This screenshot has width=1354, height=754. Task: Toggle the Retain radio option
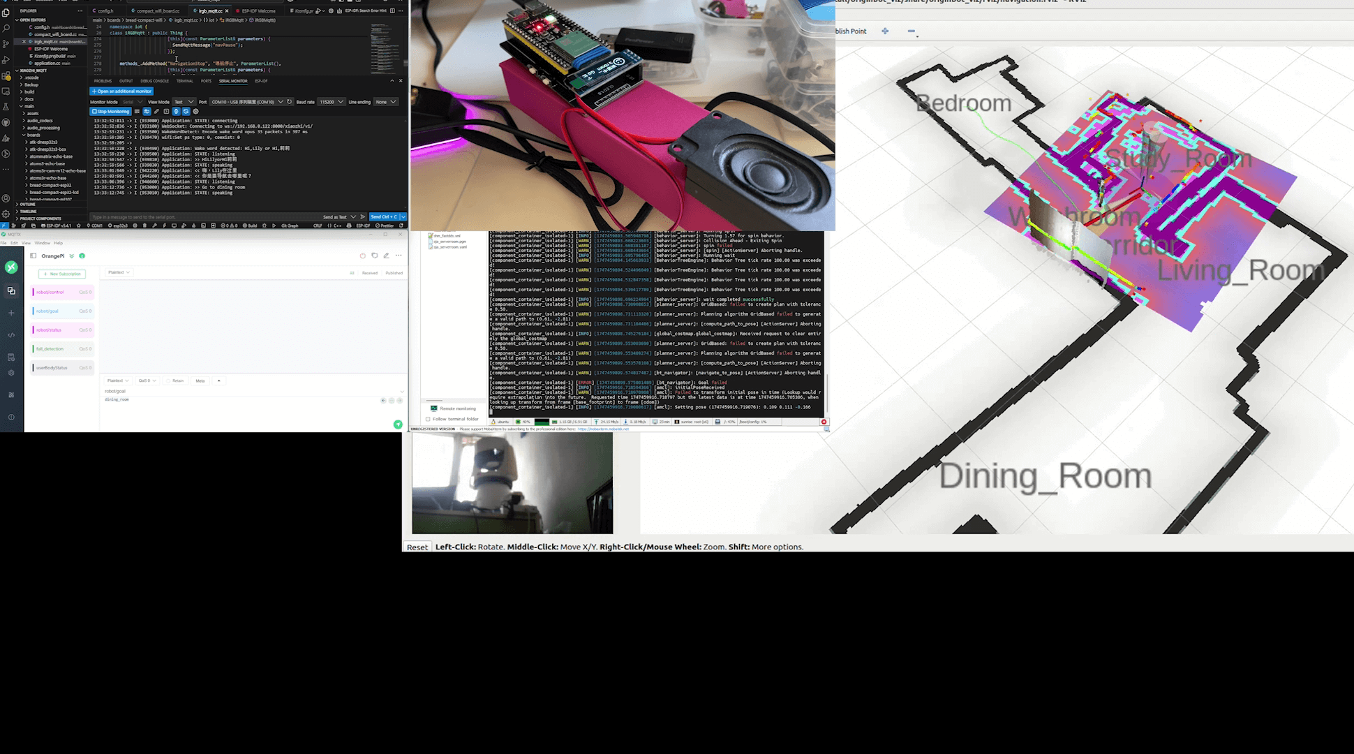[x=168, y=380]
